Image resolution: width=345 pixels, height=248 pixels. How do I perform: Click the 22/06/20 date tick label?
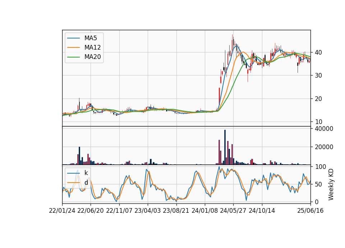[x=91, y=211]
